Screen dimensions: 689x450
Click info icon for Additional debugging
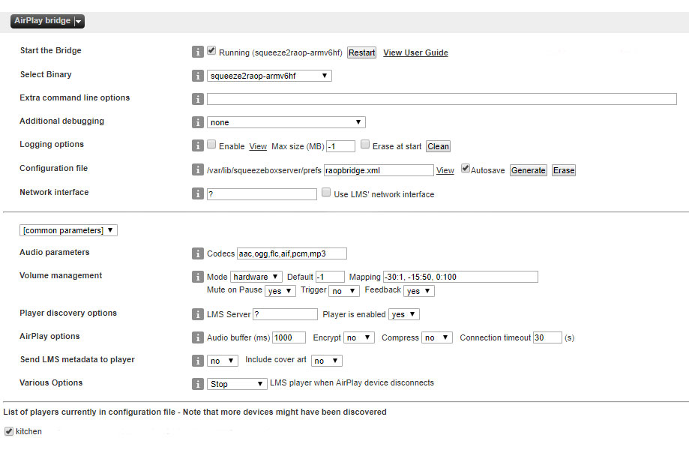(198, 122)
